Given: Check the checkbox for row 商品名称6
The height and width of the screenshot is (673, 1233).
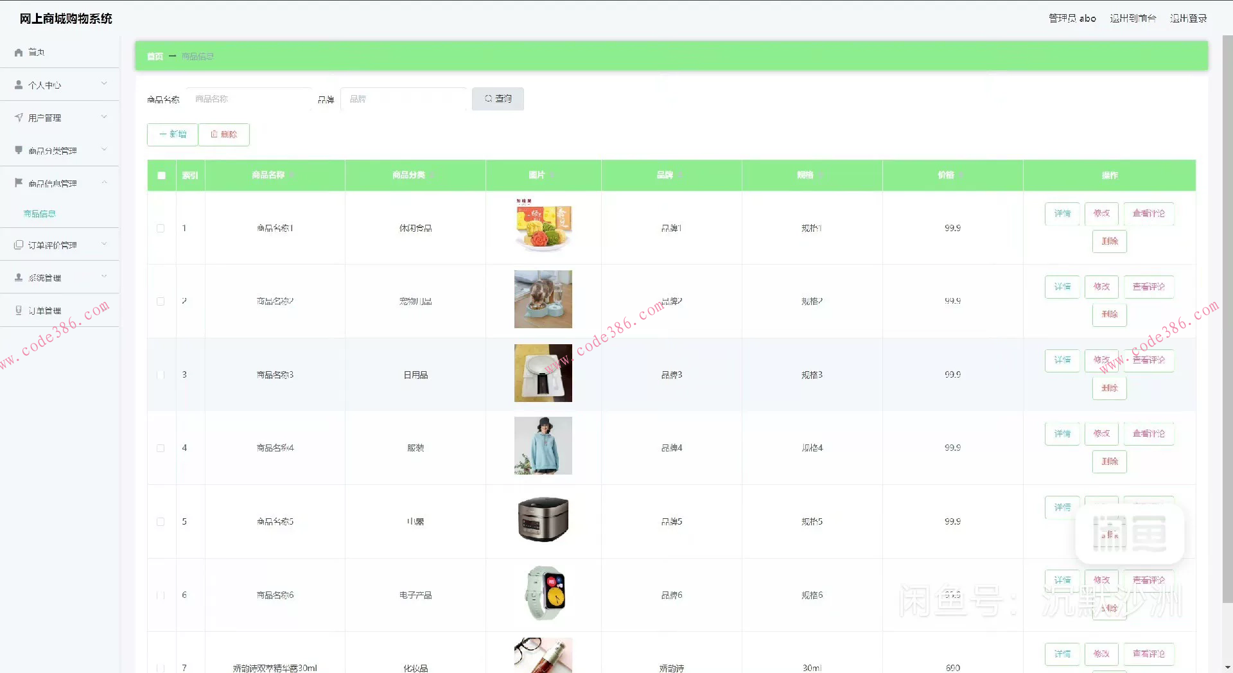Looking at the screenshot, I should (161, 595).
